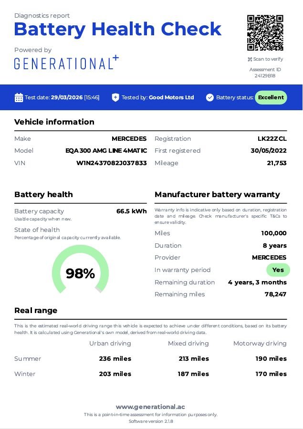This screenshot has height=429, width=303.
Task: Click the Excellent battery status badge
Action: tap(271, 97)
